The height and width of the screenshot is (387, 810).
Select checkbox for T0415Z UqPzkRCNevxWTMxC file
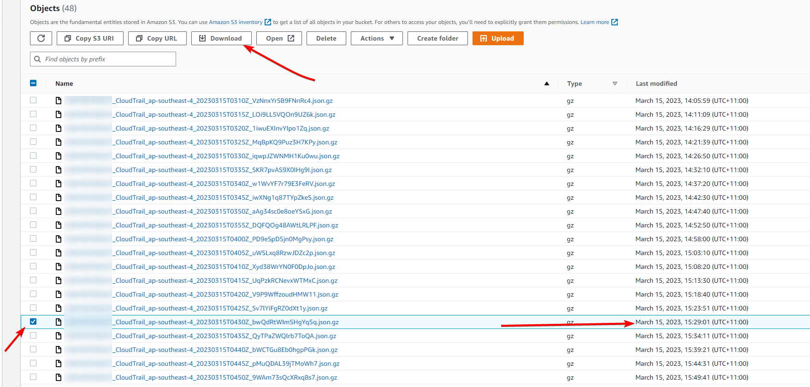(x=33, y=280)
